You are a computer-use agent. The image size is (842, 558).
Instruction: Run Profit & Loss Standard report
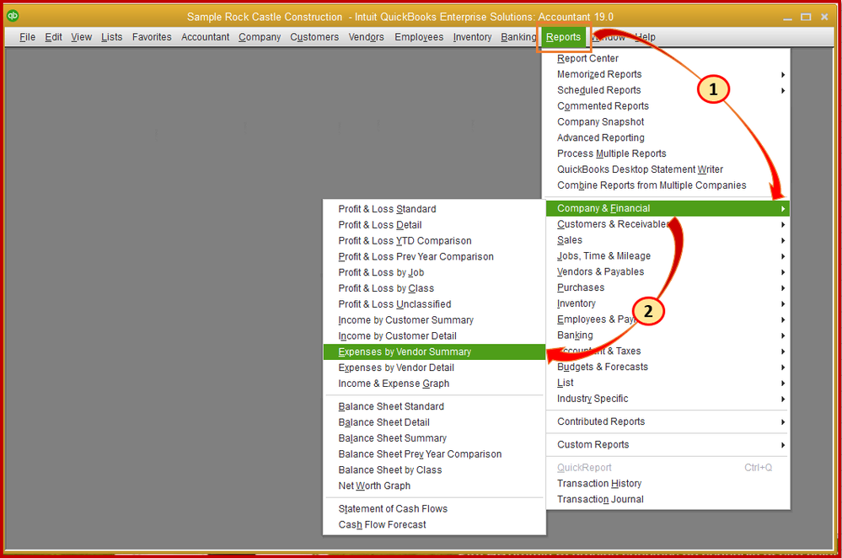(434, 209)
